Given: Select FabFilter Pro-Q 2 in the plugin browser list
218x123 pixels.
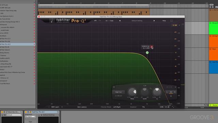Looking at the screenshot, I should (x=17, y=44).
